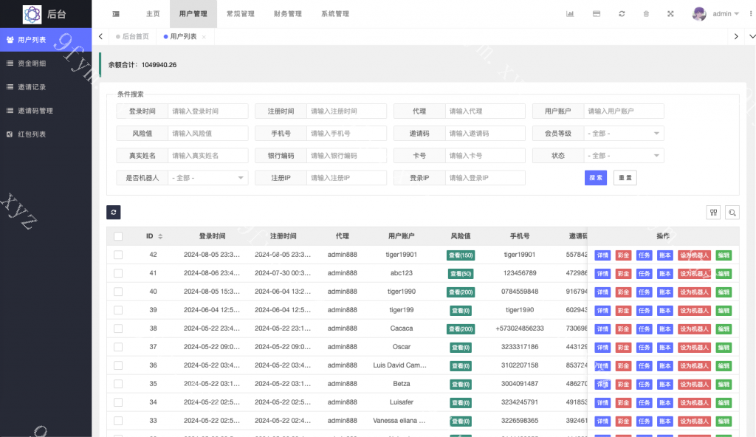The height and width of the screenshot is (437, 756).
Task: Open the 主页 top menu
Action: click(x=153, y=14)
